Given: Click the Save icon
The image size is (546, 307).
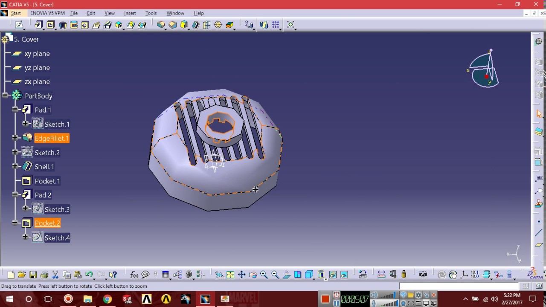Looking at the screenshot, I should coord(33,275).
